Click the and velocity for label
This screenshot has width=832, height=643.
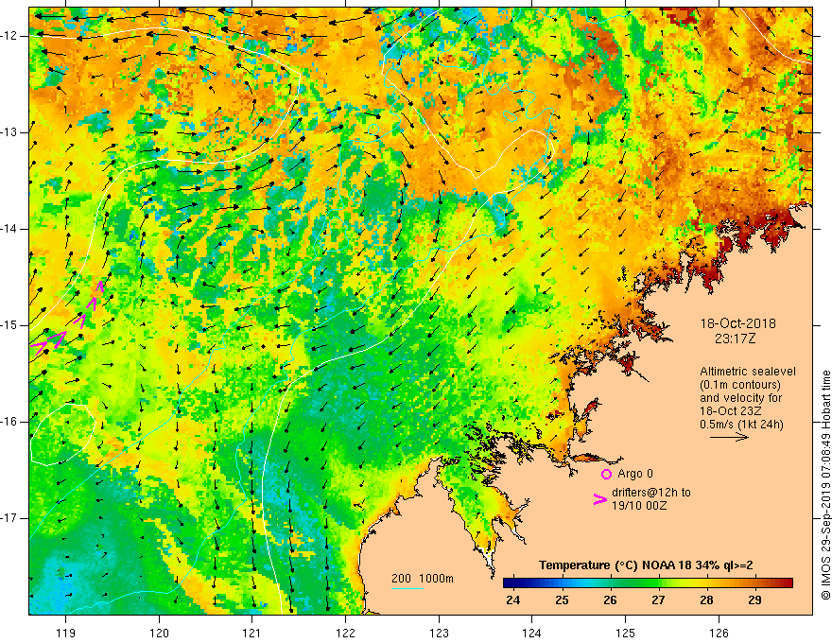(740, 398)
